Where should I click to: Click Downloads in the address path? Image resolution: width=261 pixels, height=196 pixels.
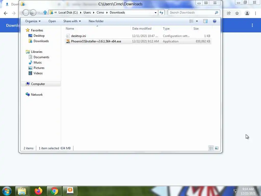[x=117, y=13]
